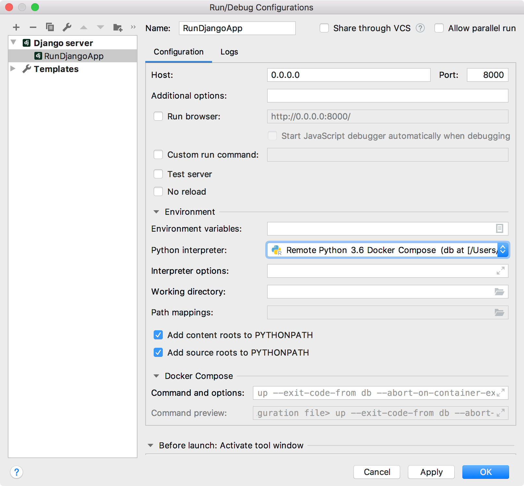This screenshot has width=524, height=486.
Task: Open edit templates wrench icon in toolbar
Action: (67, 27)
